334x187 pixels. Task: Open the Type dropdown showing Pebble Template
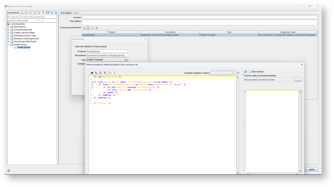pyautogui.click(x=126, y=59)
